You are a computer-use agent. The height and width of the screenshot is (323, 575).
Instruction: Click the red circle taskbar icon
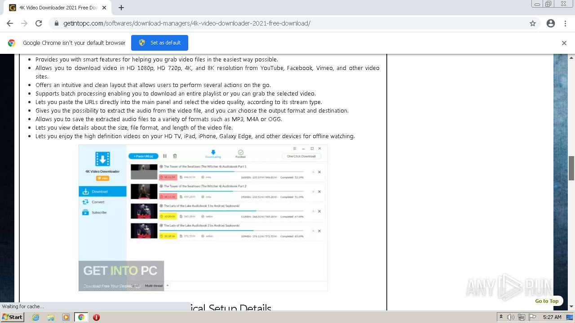(x=96, y=317)
